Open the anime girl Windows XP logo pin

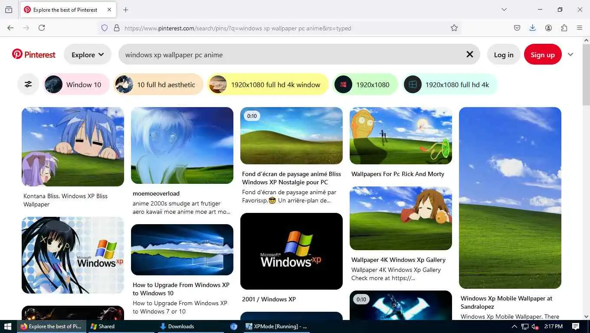[73, 255]
